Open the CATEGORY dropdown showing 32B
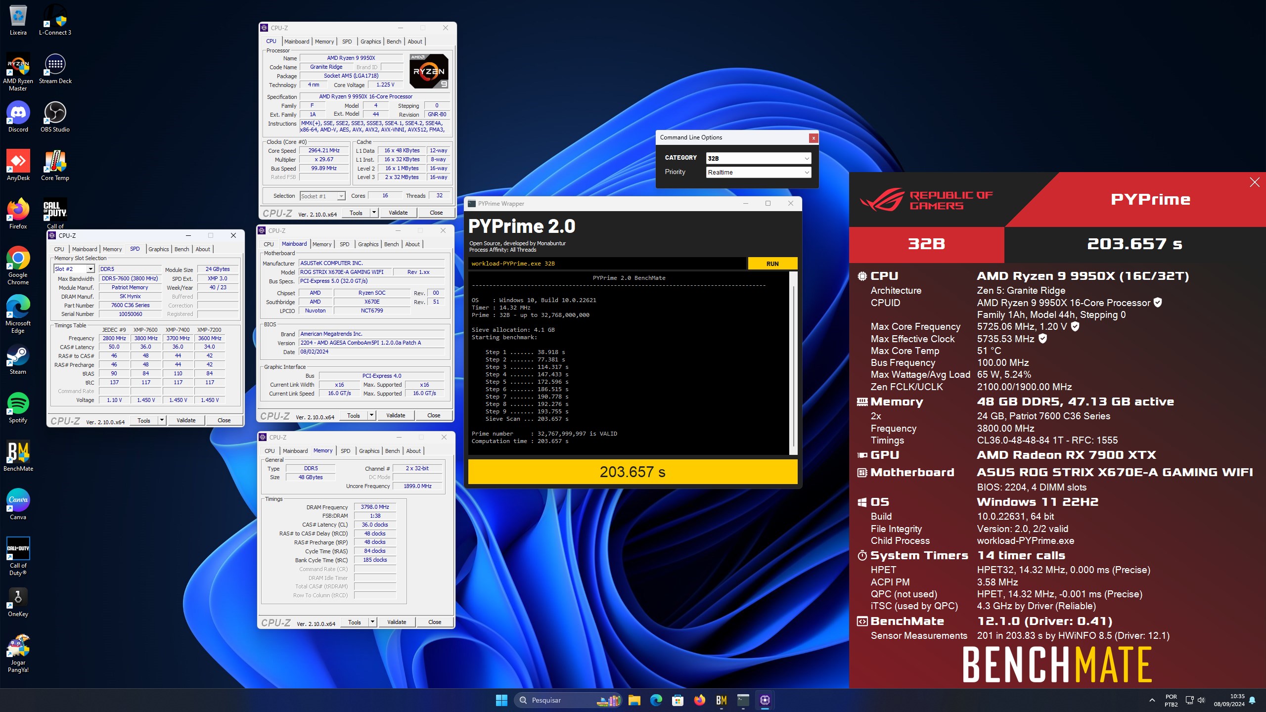This screenshot has height=712, width=1266. pos(759,158)
